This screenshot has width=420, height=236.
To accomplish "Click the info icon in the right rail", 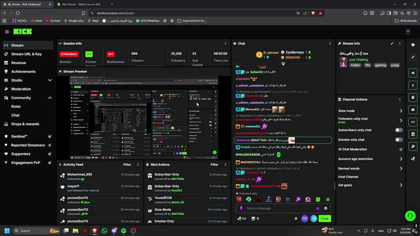I will 413,45.
